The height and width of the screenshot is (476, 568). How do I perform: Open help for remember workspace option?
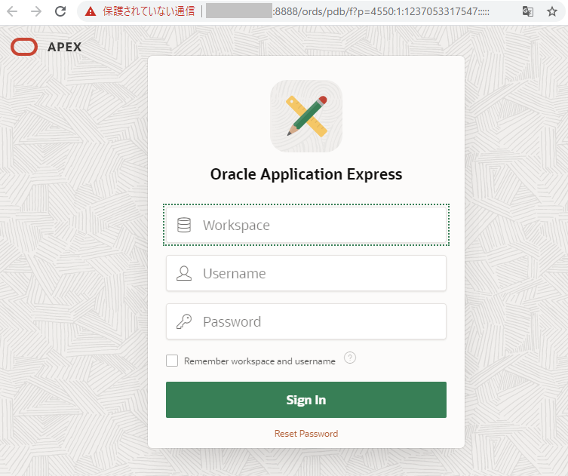click(x=350, y=358)
